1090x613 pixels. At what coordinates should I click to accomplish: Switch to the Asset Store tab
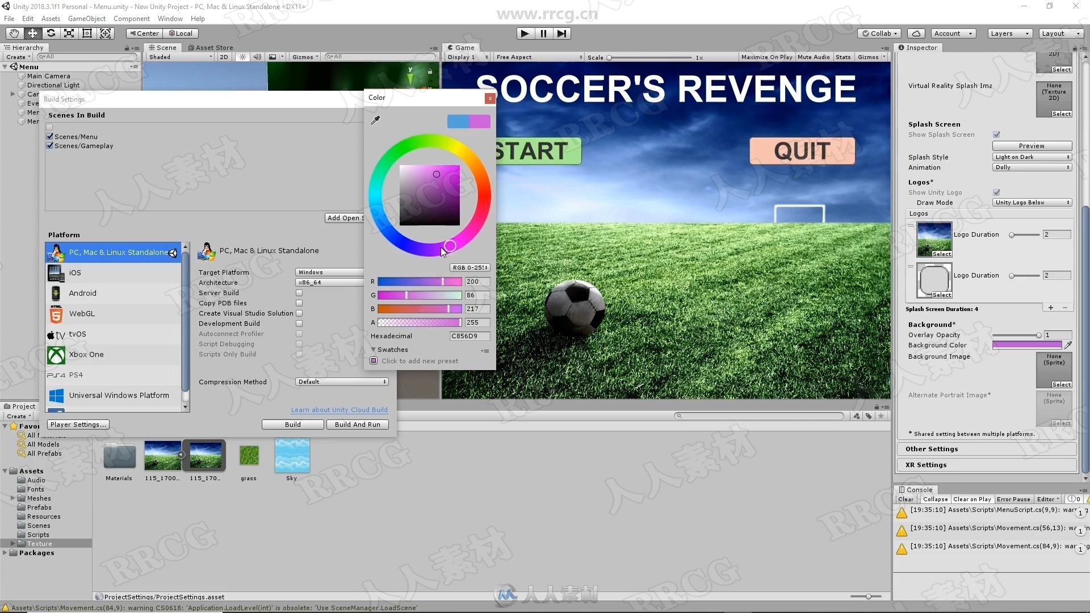pyautogui.click(x=210, y=48)
